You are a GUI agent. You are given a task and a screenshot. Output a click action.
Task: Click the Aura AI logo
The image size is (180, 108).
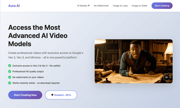(x=14, y=6)
